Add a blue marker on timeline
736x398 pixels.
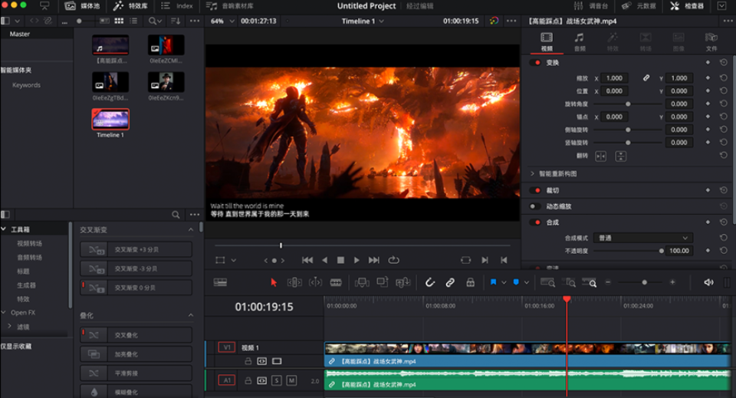click(x=516, y=282)
